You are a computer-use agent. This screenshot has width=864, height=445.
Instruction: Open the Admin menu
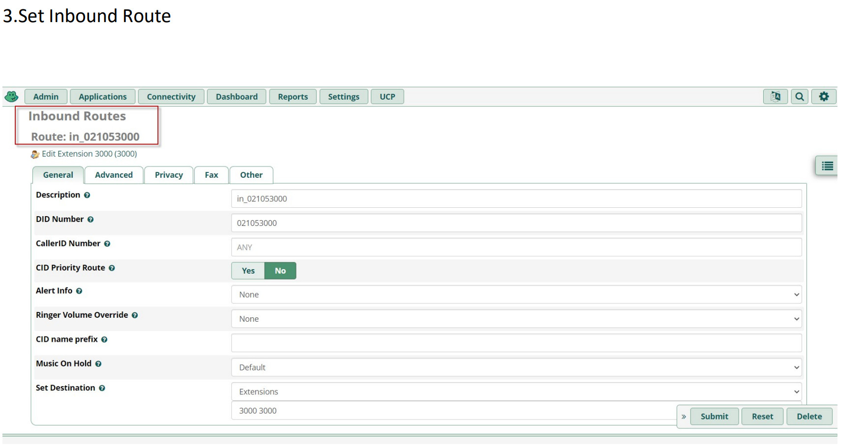pyautogui.click(x=46, y=97)
